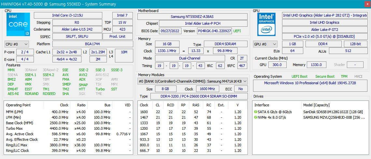Click the Ring/LLC Max row
This screenshot has width=371, height=159.
click(68, 145)
